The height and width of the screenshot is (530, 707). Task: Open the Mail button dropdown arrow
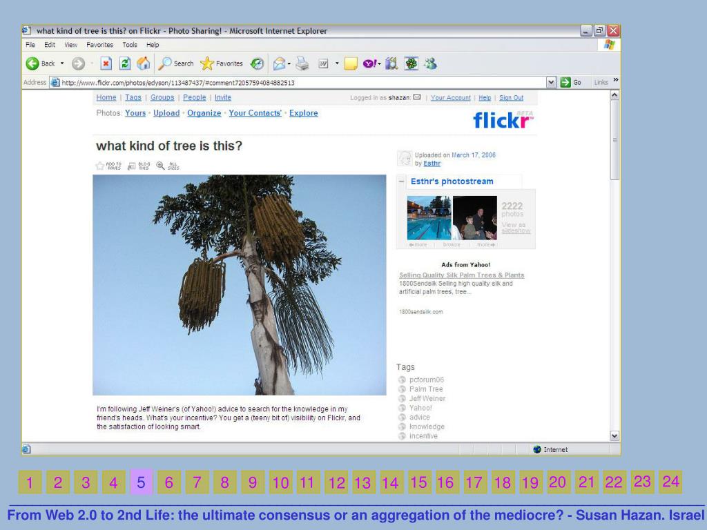(x=289, y=63)
